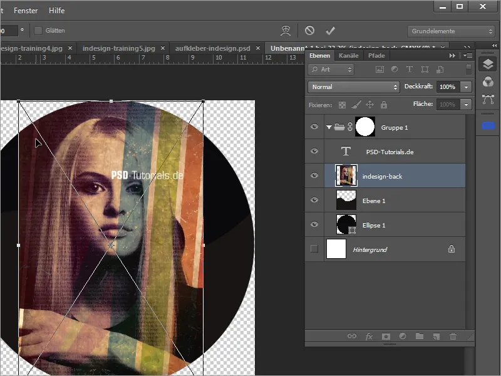This screenshot has height=376, width=501.
Task: Filter layers by adjustment layer icon
Action: pos(395,70)
